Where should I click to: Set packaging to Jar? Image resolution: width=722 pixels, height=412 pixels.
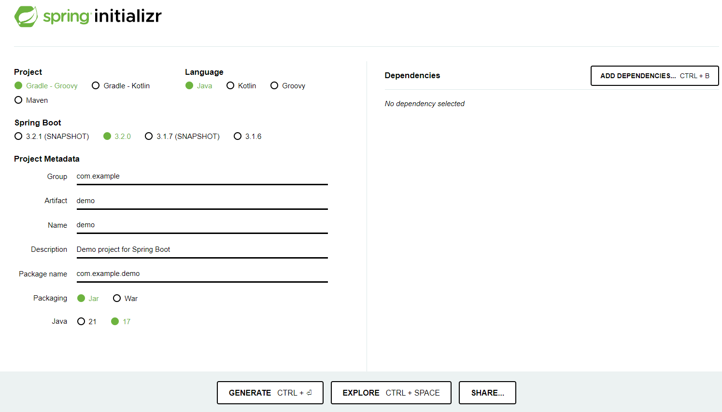coord(88,299)
